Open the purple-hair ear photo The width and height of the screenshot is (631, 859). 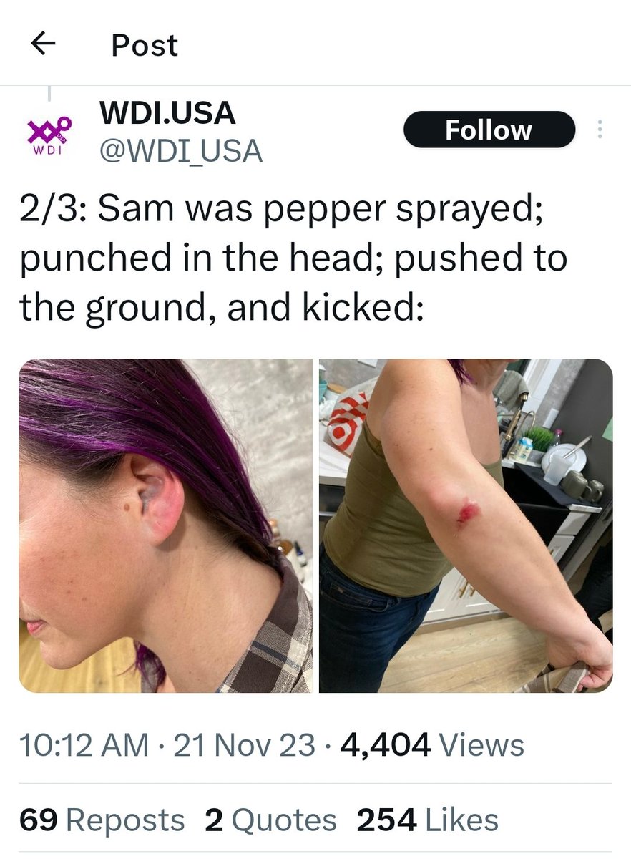(165, 525)
